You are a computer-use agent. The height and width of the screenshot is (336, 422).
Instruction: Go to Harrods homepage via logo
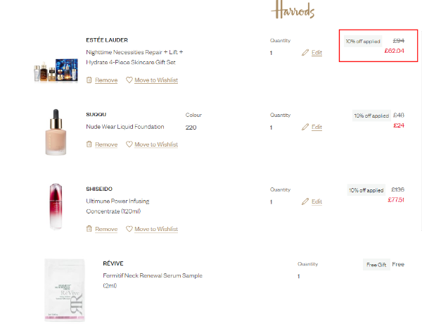click(x=293, y=10)
